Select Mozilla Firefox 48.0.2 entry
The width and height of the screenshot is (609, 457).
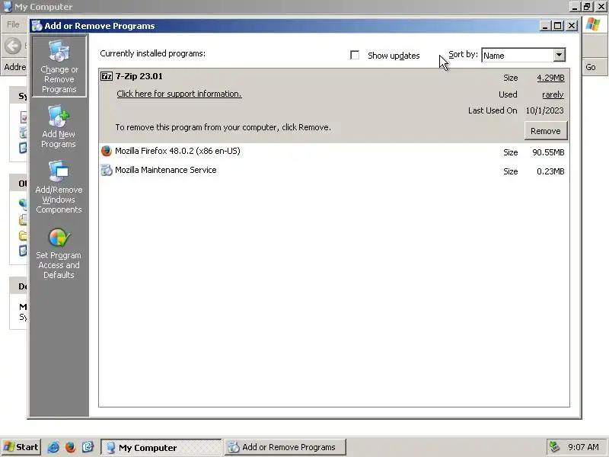(x=334, y=152)
